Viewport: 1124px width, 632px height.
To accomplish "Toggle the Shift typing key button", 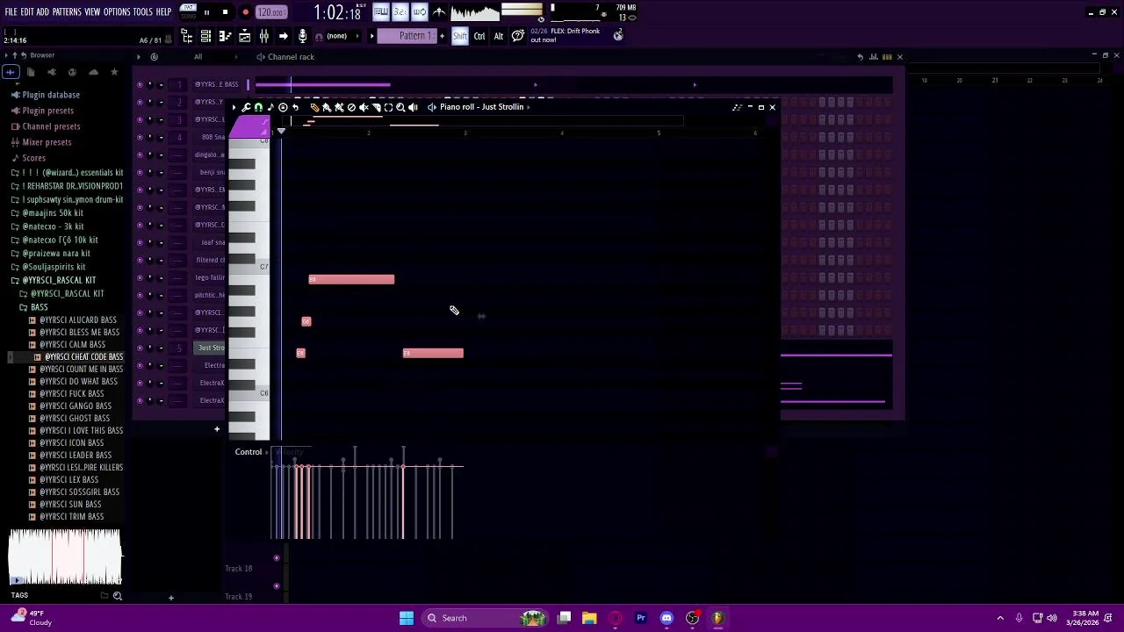I will coord(460,36).
